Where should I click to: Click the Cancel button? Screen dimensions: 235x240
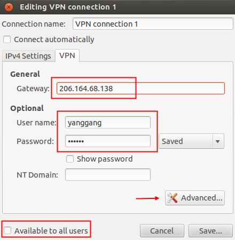(x=162, y=231)
